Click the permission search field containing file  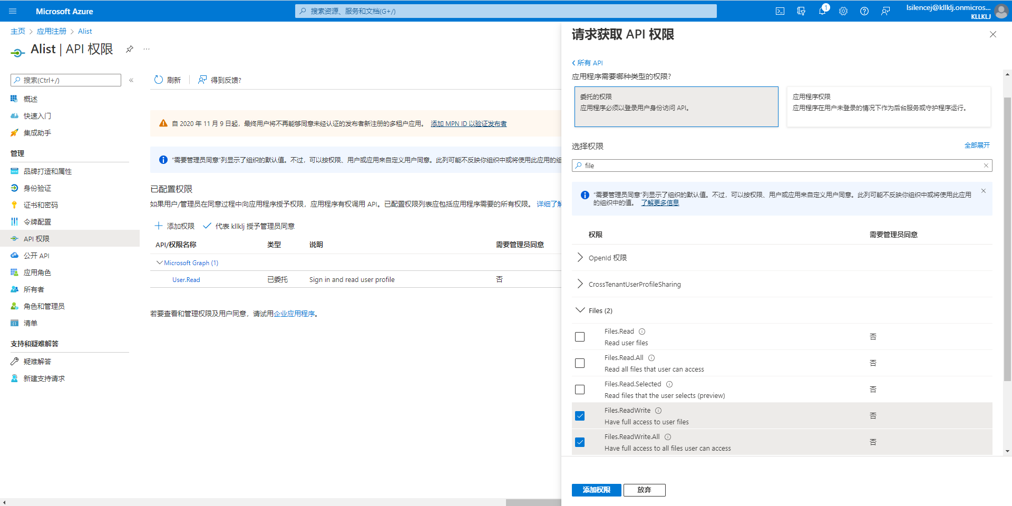pos(780,166)
